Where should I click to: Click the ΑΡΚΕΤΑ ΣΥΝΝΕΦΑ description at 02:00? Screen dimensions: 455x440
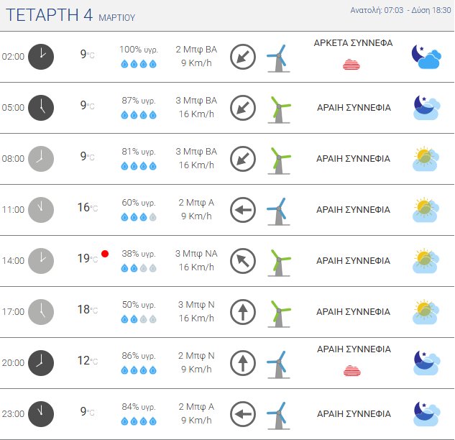click(353, 43)
